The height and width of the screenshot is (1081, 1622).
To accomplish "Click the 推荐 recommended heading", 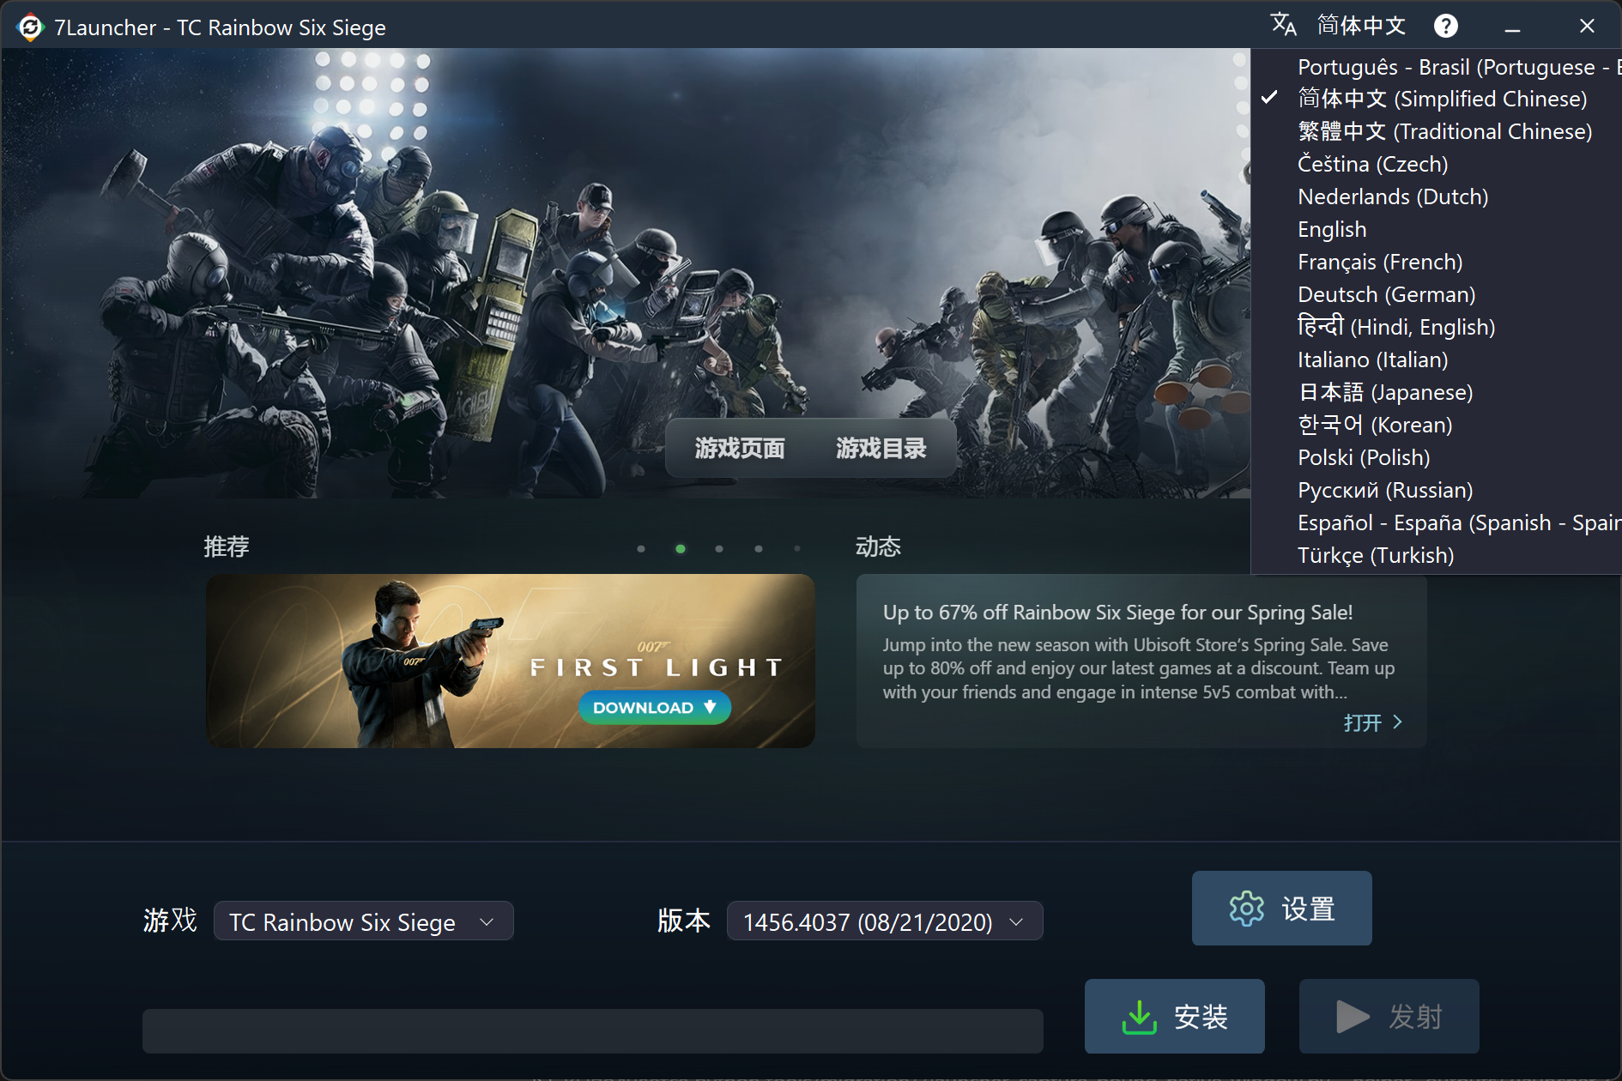I will click(227, 547).
